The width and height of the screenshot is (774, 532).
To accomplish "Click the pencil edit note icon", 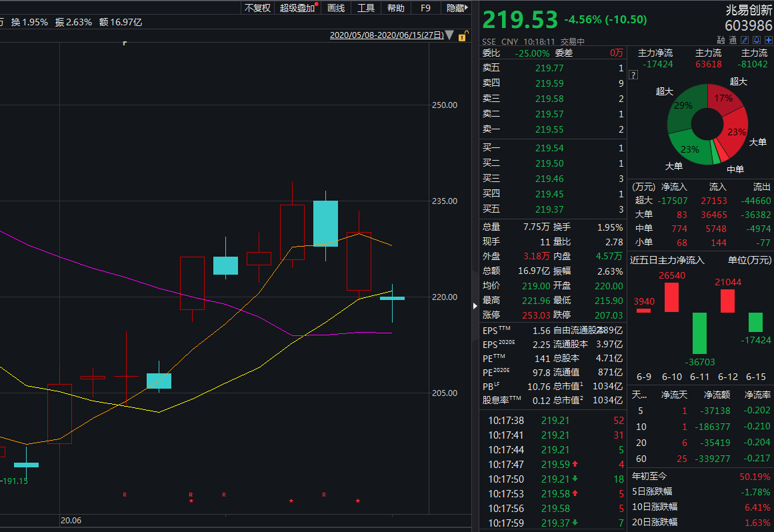I will click(745, 40).
